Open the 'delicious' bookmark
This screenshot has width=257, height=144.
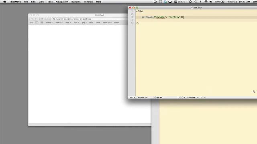[x=107, y=22]
